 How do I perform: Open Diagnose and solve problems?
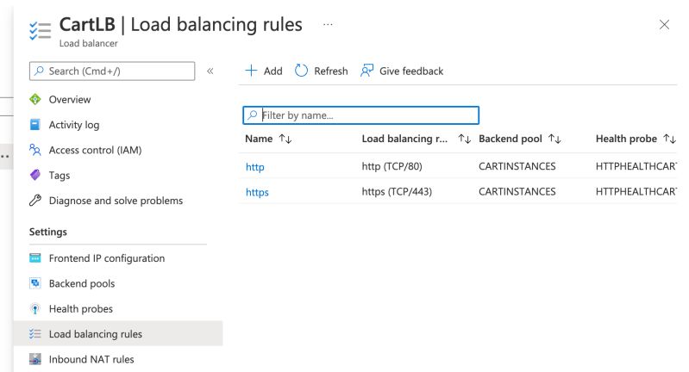pos(118,201)
